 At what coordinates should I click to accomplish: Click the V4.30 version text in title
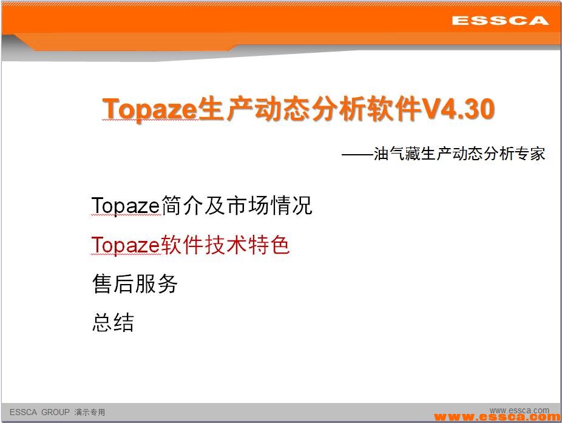pos(458,110)
